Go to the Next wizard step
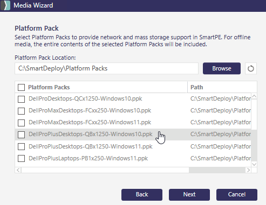The width and height of the screenshot is (266, 205). [189, 195]
